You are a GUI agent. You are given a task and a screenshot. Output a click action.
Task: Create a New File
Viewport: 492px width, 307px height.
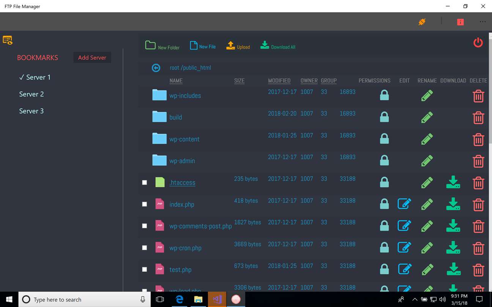coord(203,46)
